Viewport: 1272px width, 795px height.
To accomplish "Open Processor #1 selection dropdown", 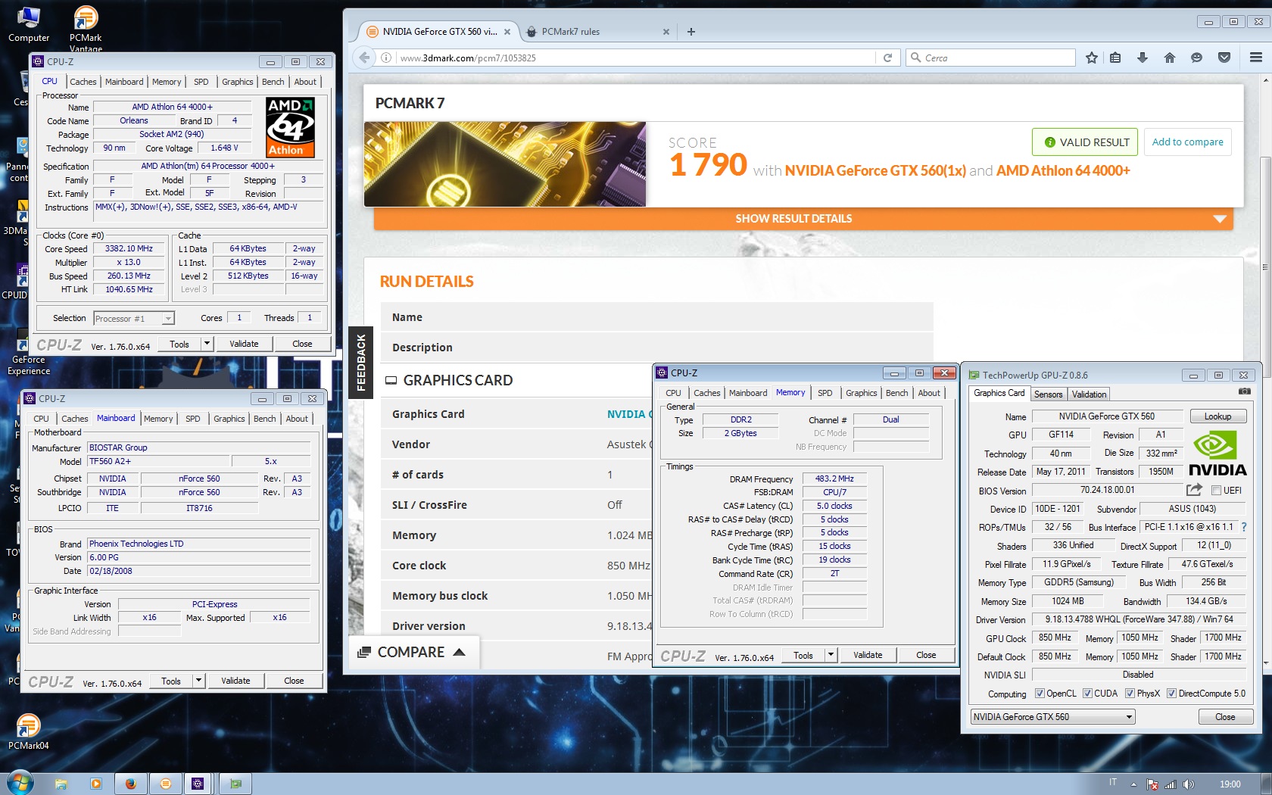I will pyautogui.click(x=134, y=319).
